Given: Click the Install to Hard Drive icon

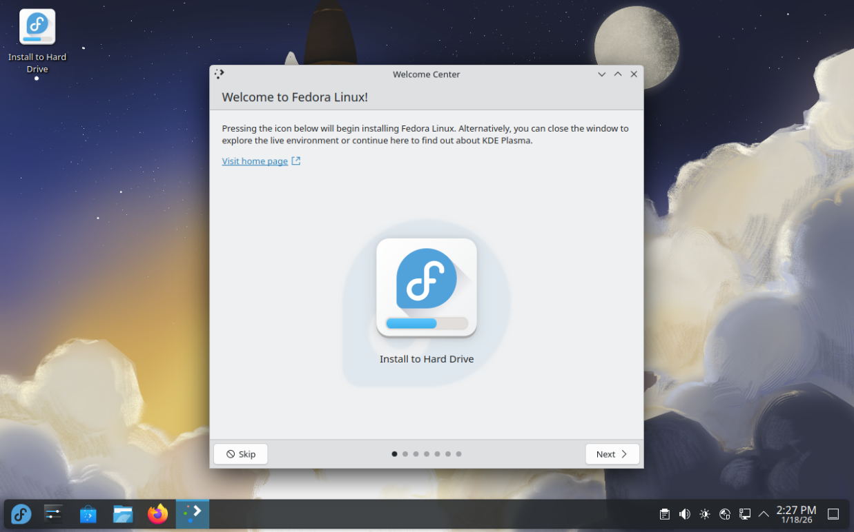Looking at the screenshot, I should 426,286.
